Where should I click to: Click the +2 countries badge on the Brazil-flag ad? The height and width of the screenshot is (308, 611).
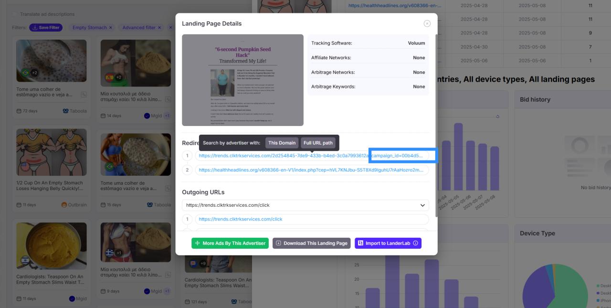click(x=34, y=73)
